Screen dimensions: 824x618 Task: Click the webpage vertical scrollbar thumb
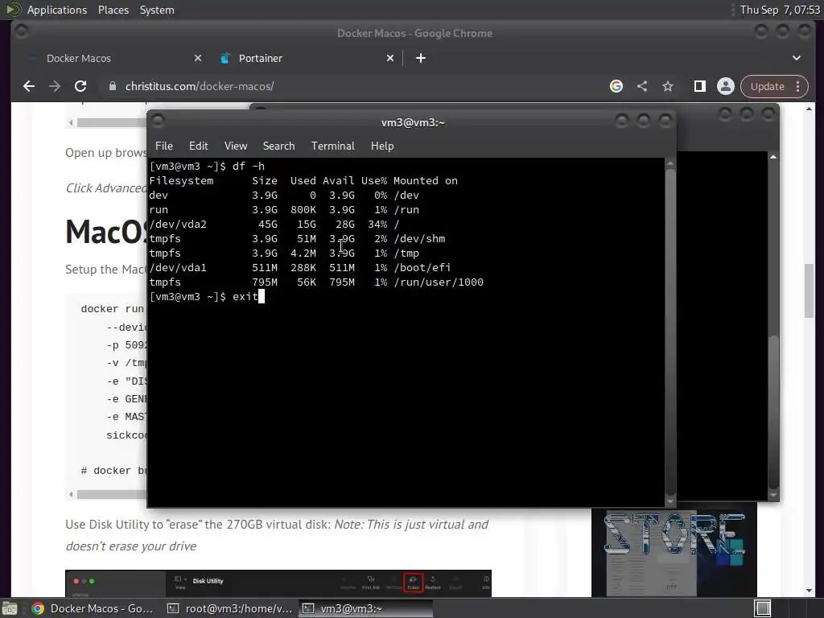[x=809, y=290]
